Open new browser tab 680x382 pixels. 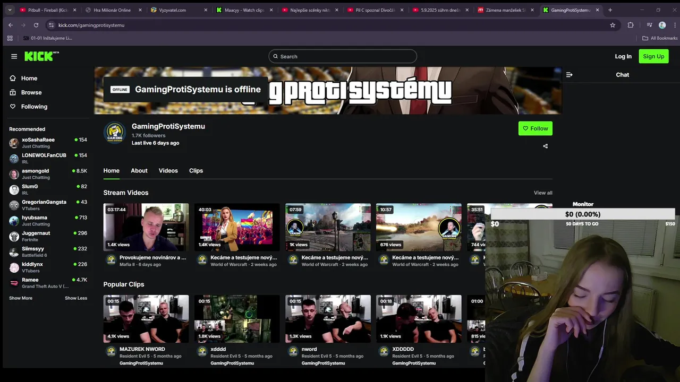pyautogui.click(x=610, y=10)
